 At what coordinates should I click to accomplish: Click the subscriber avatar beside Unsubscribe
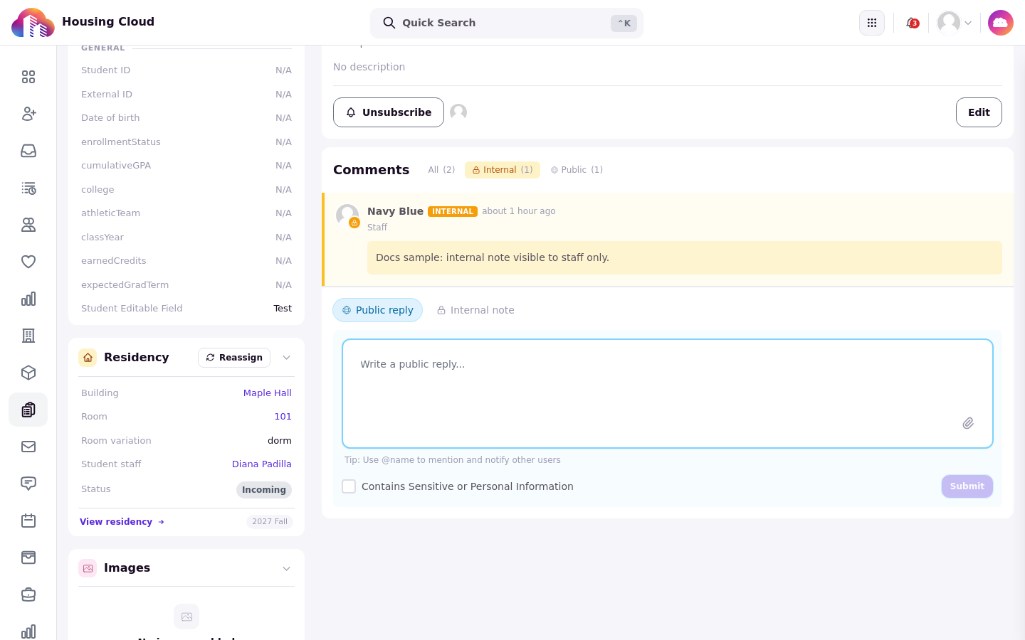point(458,112)
